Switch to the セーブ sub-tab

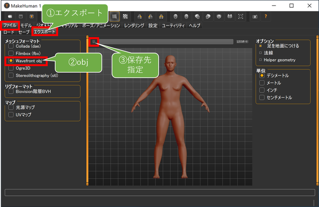point(24,32)
